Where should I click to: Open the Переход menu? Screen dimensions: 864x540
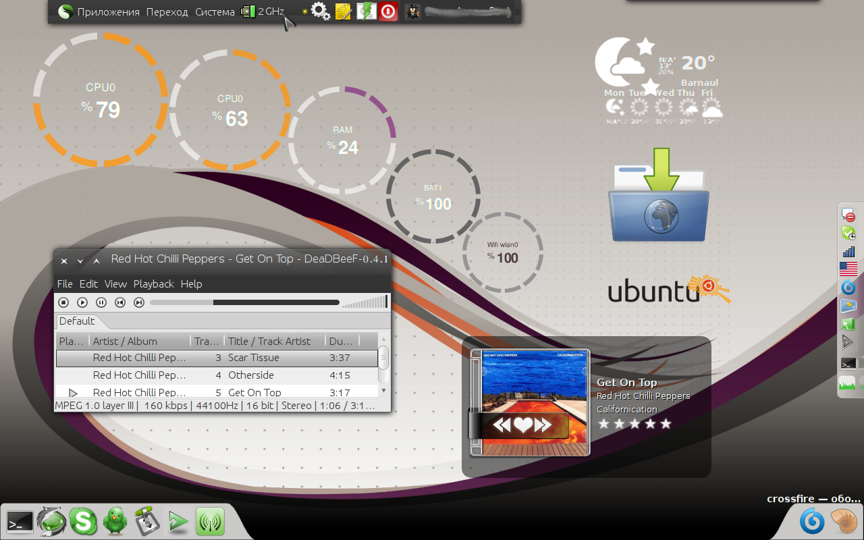click(167, 12)
